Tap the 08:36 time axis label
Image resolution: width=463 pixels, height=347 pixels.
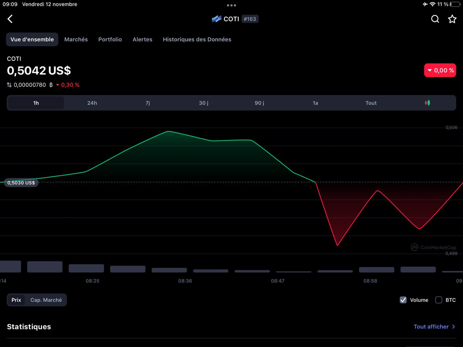[x=185, y=281]
